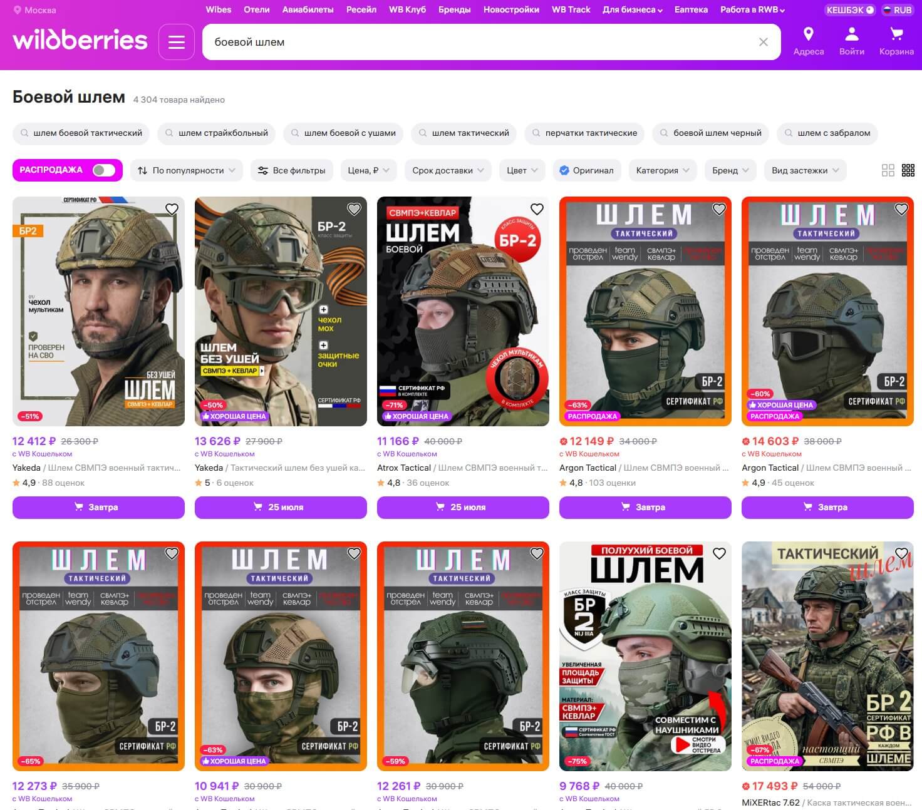Click the Войти profile icon

852,41
